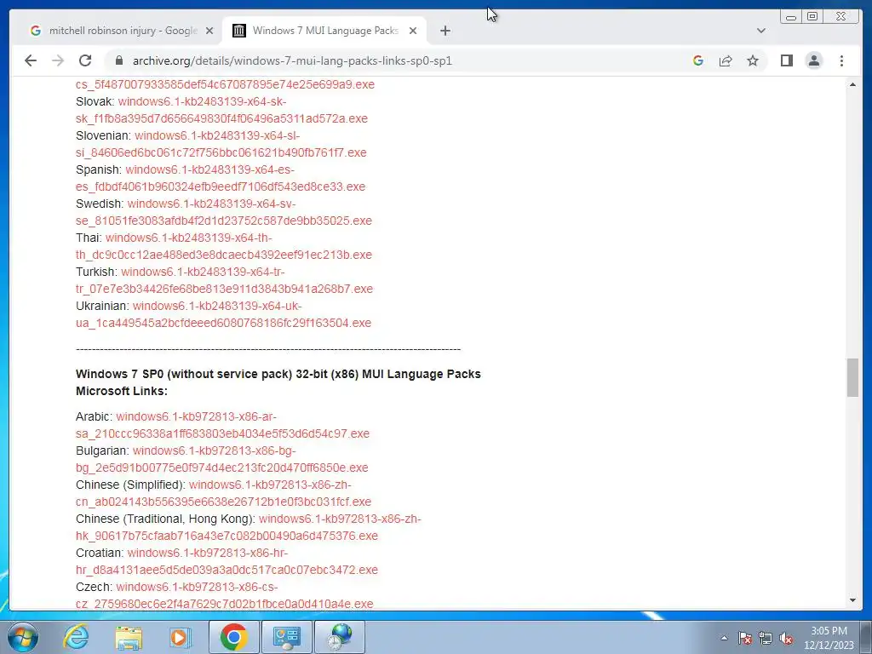Select the Windows 7 MUI Language Packs tab
The width and height of the screenshot is (872, 654).
click(324, 31)
